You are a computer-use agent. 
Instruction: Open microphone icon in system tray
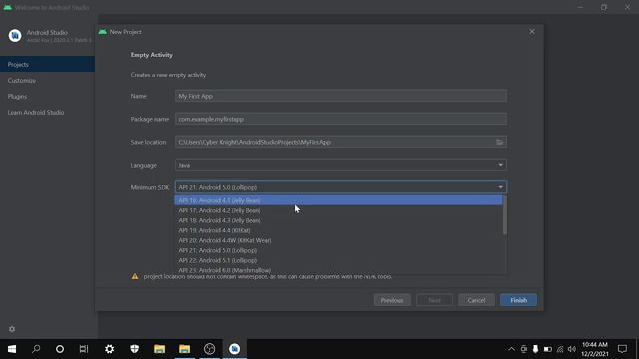[x=535, y=349]
